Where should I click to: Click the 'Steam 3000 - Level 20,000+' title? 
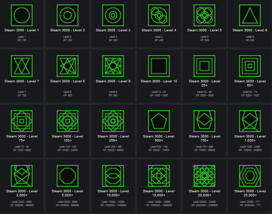[204, 193]
